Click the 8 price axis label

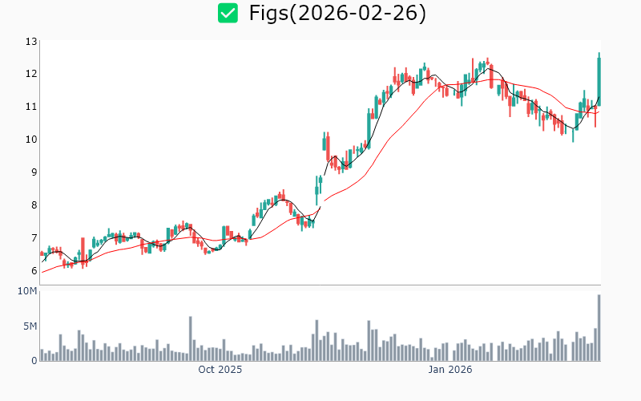click(34, 205)
